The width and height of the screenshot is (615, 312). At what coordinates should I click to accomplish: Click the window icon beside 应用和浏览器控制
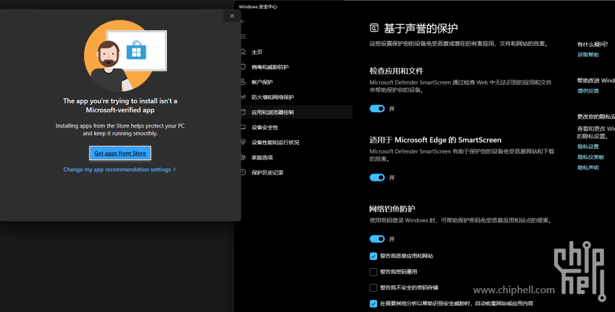pos(243,112)
